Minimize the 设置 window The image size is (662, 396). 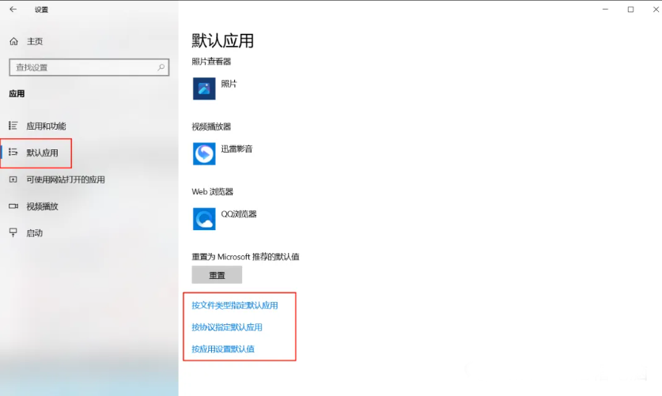coord(605,9)
